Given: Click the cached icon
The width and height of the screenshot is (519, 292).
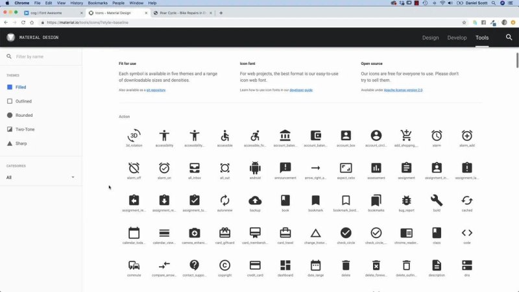Looking at the screenshot, I should (466, 201).
